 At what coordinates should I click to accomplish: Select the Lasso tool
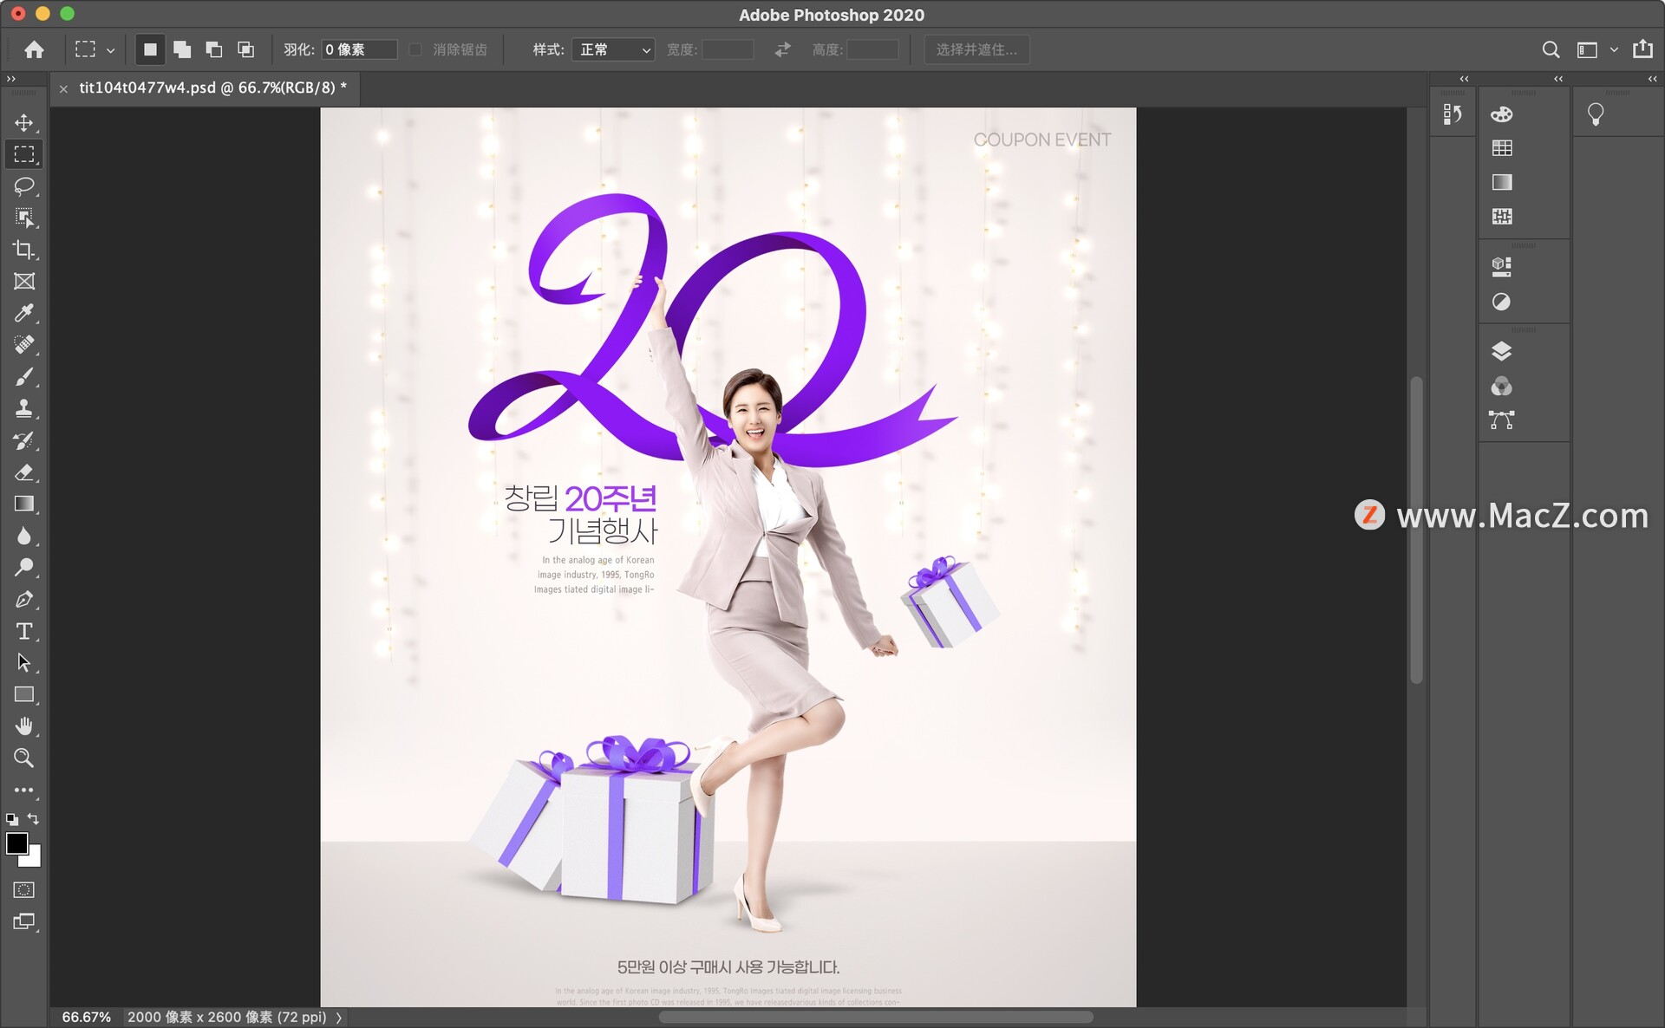(x=24, y=185)
